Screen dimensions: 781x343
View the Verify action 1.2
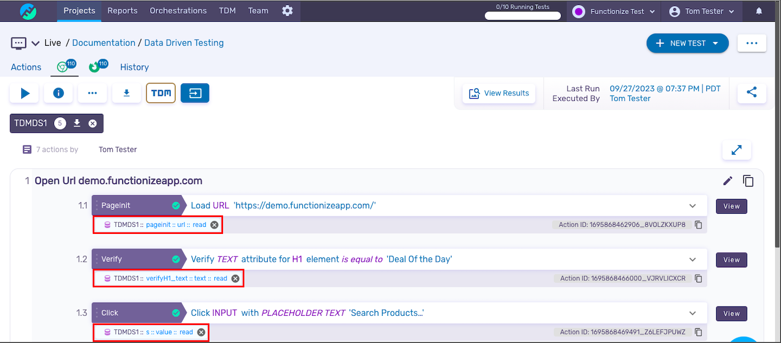coord(731,260)
